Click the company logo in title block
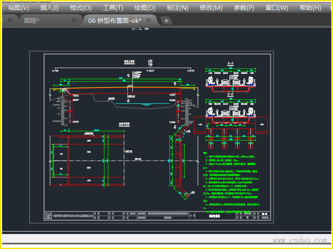 coord(49,216)
